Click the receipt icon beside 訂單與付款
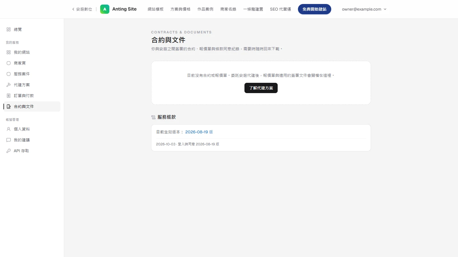 pos(9,96)
